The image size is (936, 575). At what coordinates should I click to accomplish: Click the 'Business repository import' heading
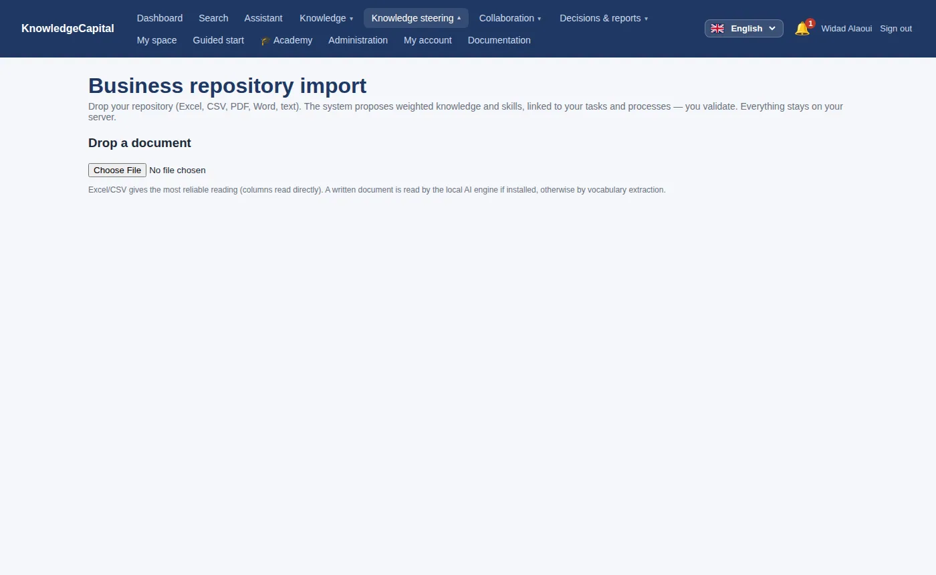(227, 86)
